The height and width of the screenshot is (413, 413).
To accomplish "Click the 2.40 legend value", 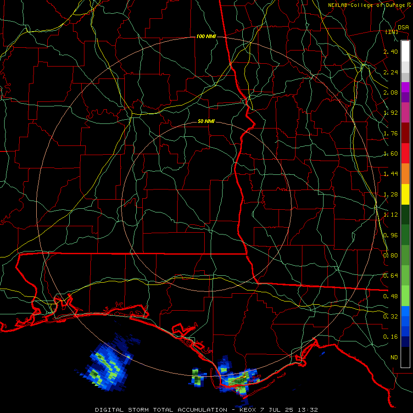I will tap(391, 51).
